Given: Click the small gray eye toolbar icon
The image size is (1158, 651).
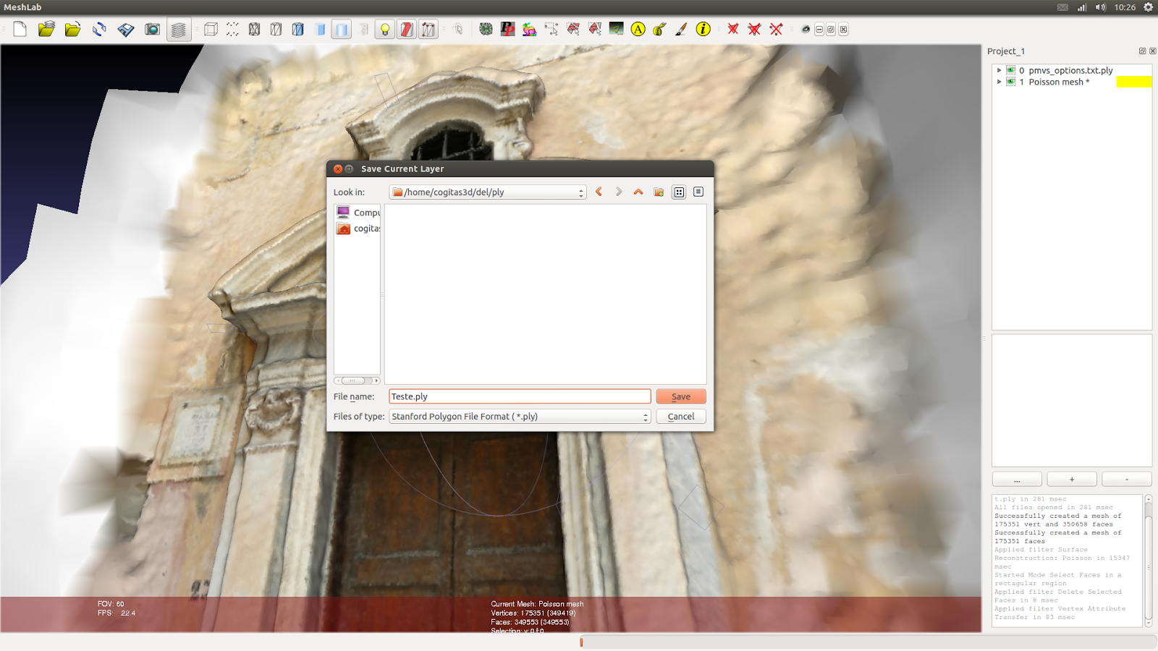Looking at the screenshot, I should click(806, 30).
